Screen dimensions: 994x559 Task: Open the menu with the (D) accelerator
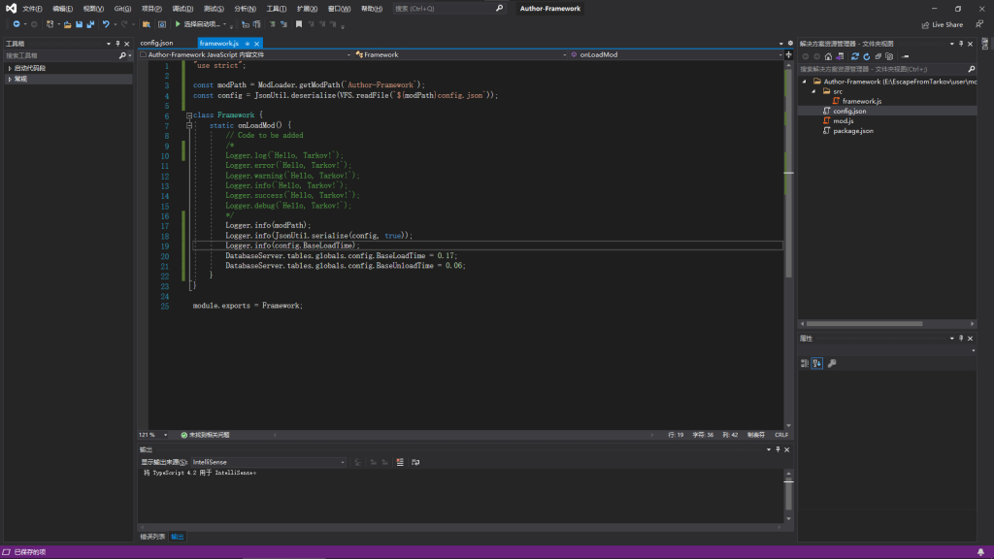(182, 9)
